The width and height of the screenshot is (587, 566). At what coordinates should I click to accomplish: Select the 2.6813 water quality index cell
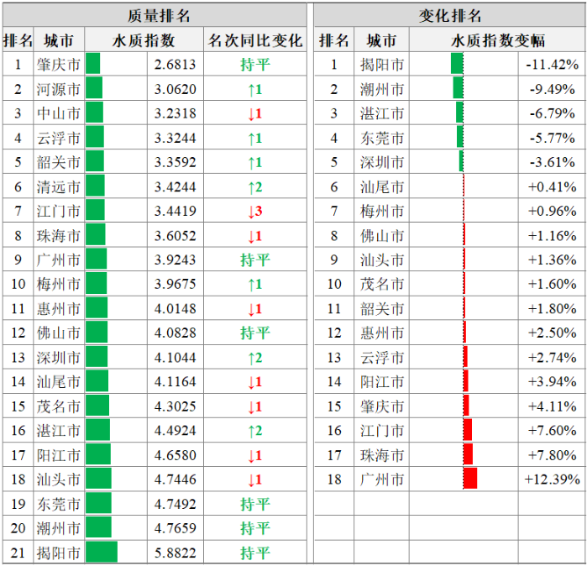[x=175, y=65]
